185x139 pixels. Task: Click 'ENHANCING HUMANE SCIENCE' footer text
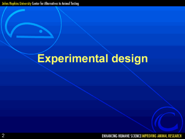(121, 136)
